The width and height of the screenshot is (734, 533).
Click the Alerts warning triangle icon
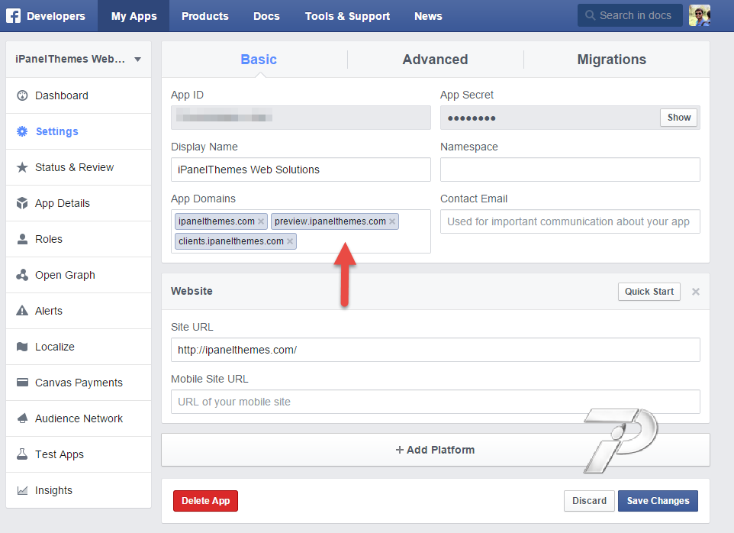pos(21,311)
